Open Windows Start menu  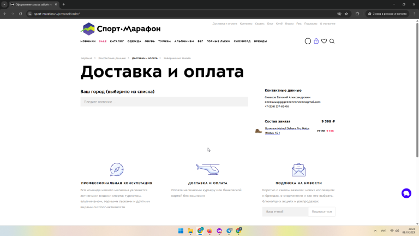[181, 231]
